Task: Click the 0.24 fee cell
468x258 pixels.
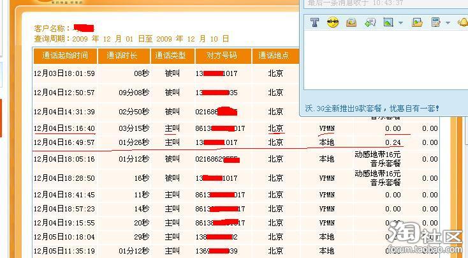Action: pyautogui.click(x=393, y=142)
